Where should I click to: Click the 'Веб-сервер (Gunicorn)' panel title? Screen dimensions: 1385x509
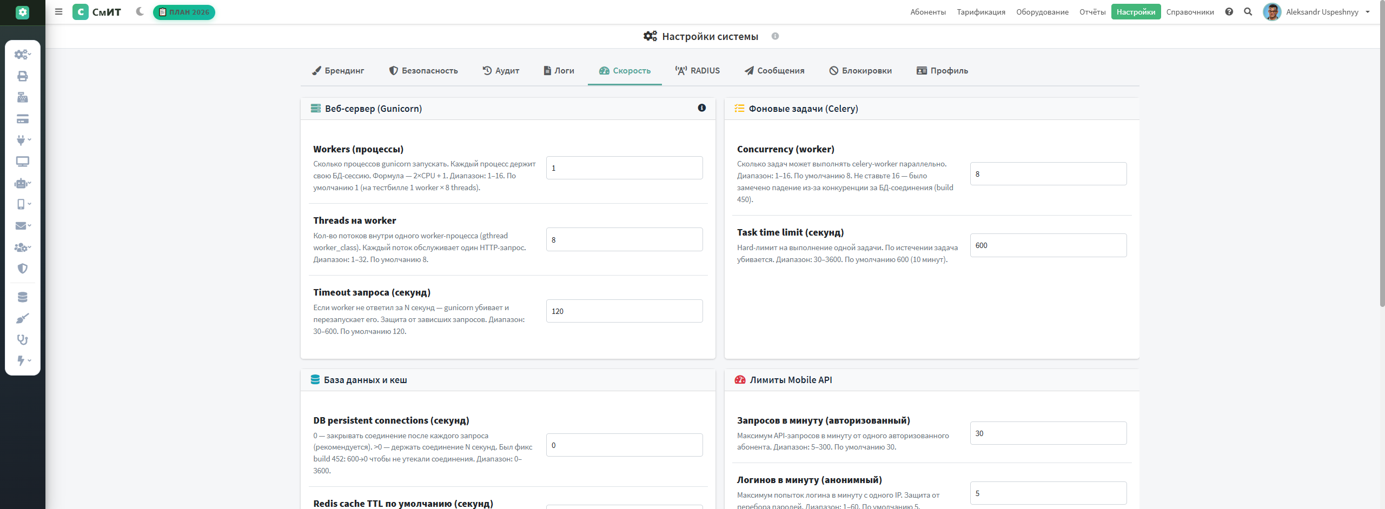[x=373, y=109]
